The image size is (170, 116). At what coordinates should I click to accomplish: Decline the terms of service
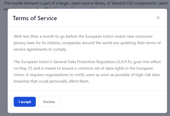49,102
